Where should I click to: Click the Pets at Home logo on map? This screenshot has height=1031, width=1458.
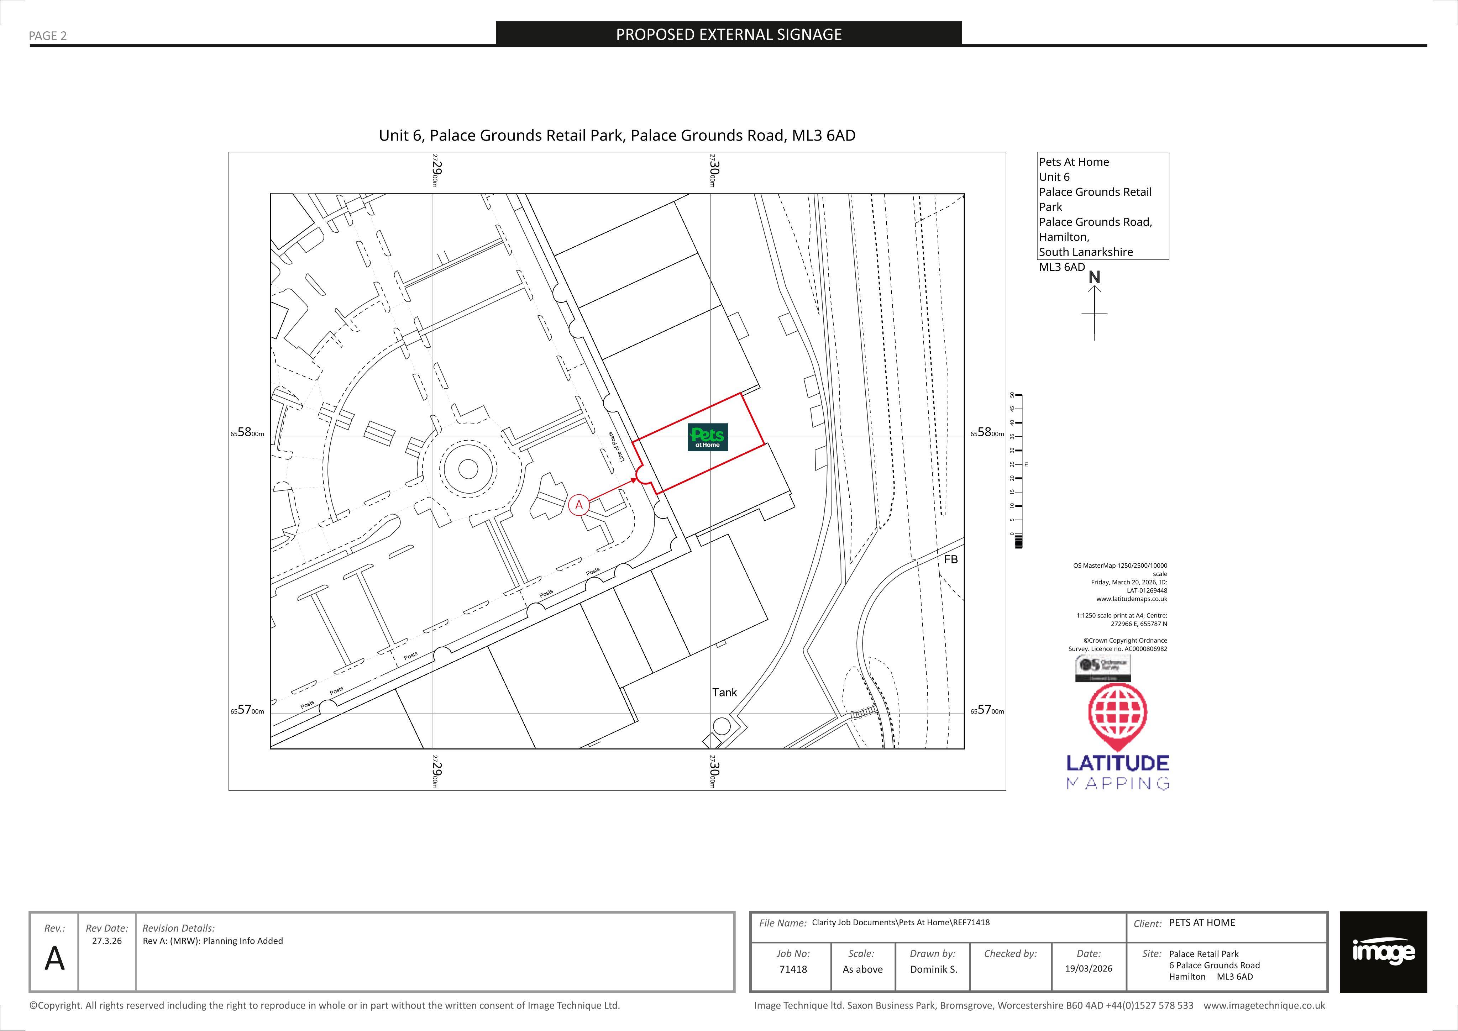[707, 437]
